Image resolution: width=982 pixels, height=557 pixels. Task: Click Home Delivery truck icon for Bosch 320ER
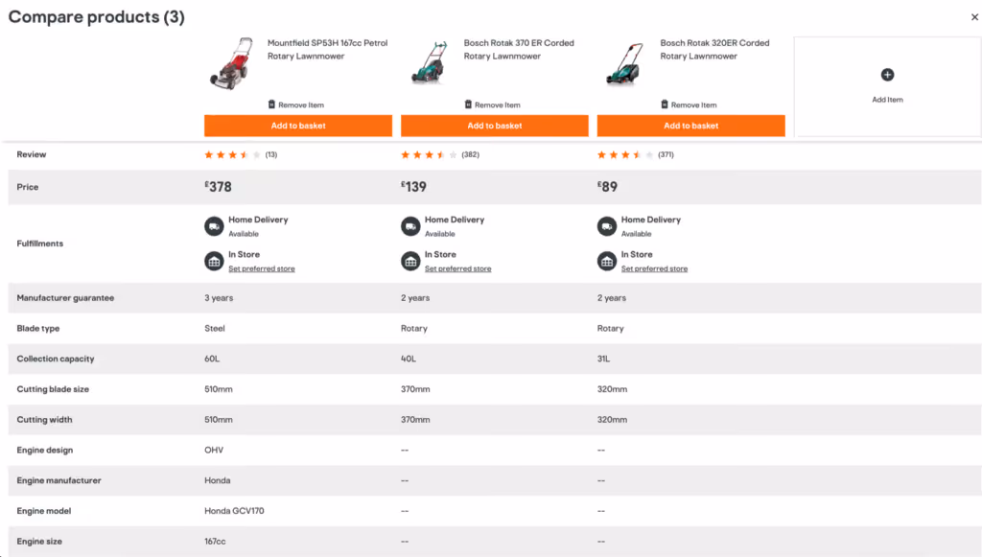[x=607, y=226]
